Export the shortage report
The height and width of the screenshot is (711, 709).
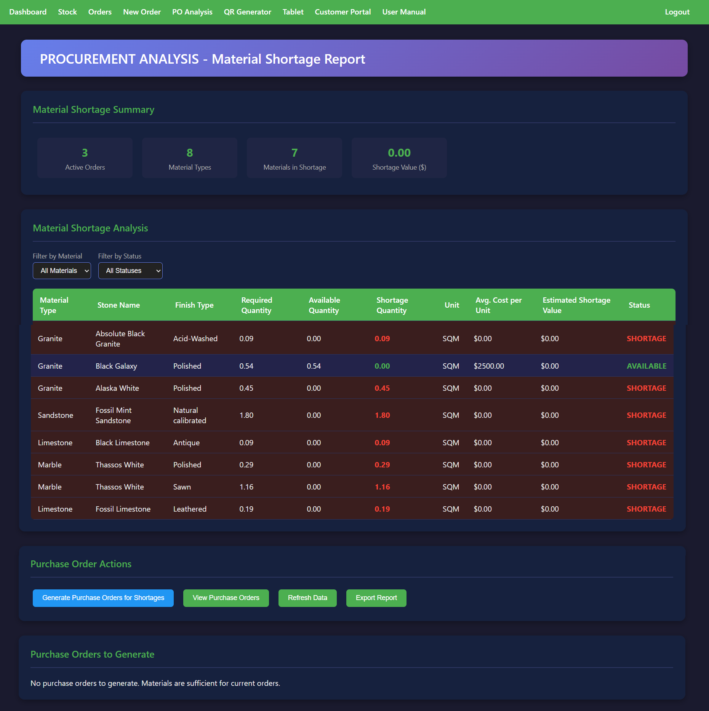pyautogui.click(x=376, y=598)
